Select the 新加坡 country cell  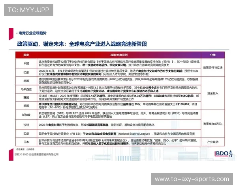click(26, 115)
